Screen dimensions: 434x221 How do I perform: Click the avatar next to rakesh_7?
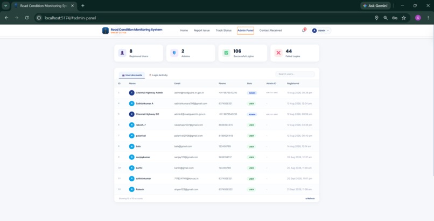(132, 125)
